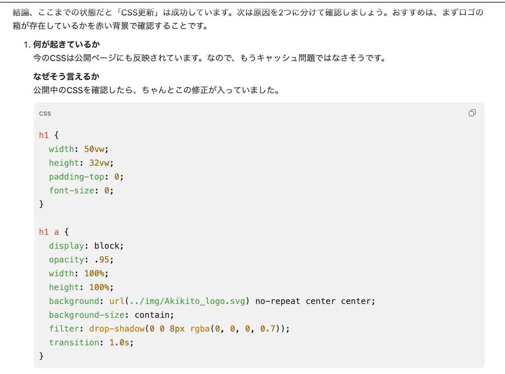The height and width of the screenshot is (374, 505).
Task: Click the heading "何が起きているか"
Action: 66,45
